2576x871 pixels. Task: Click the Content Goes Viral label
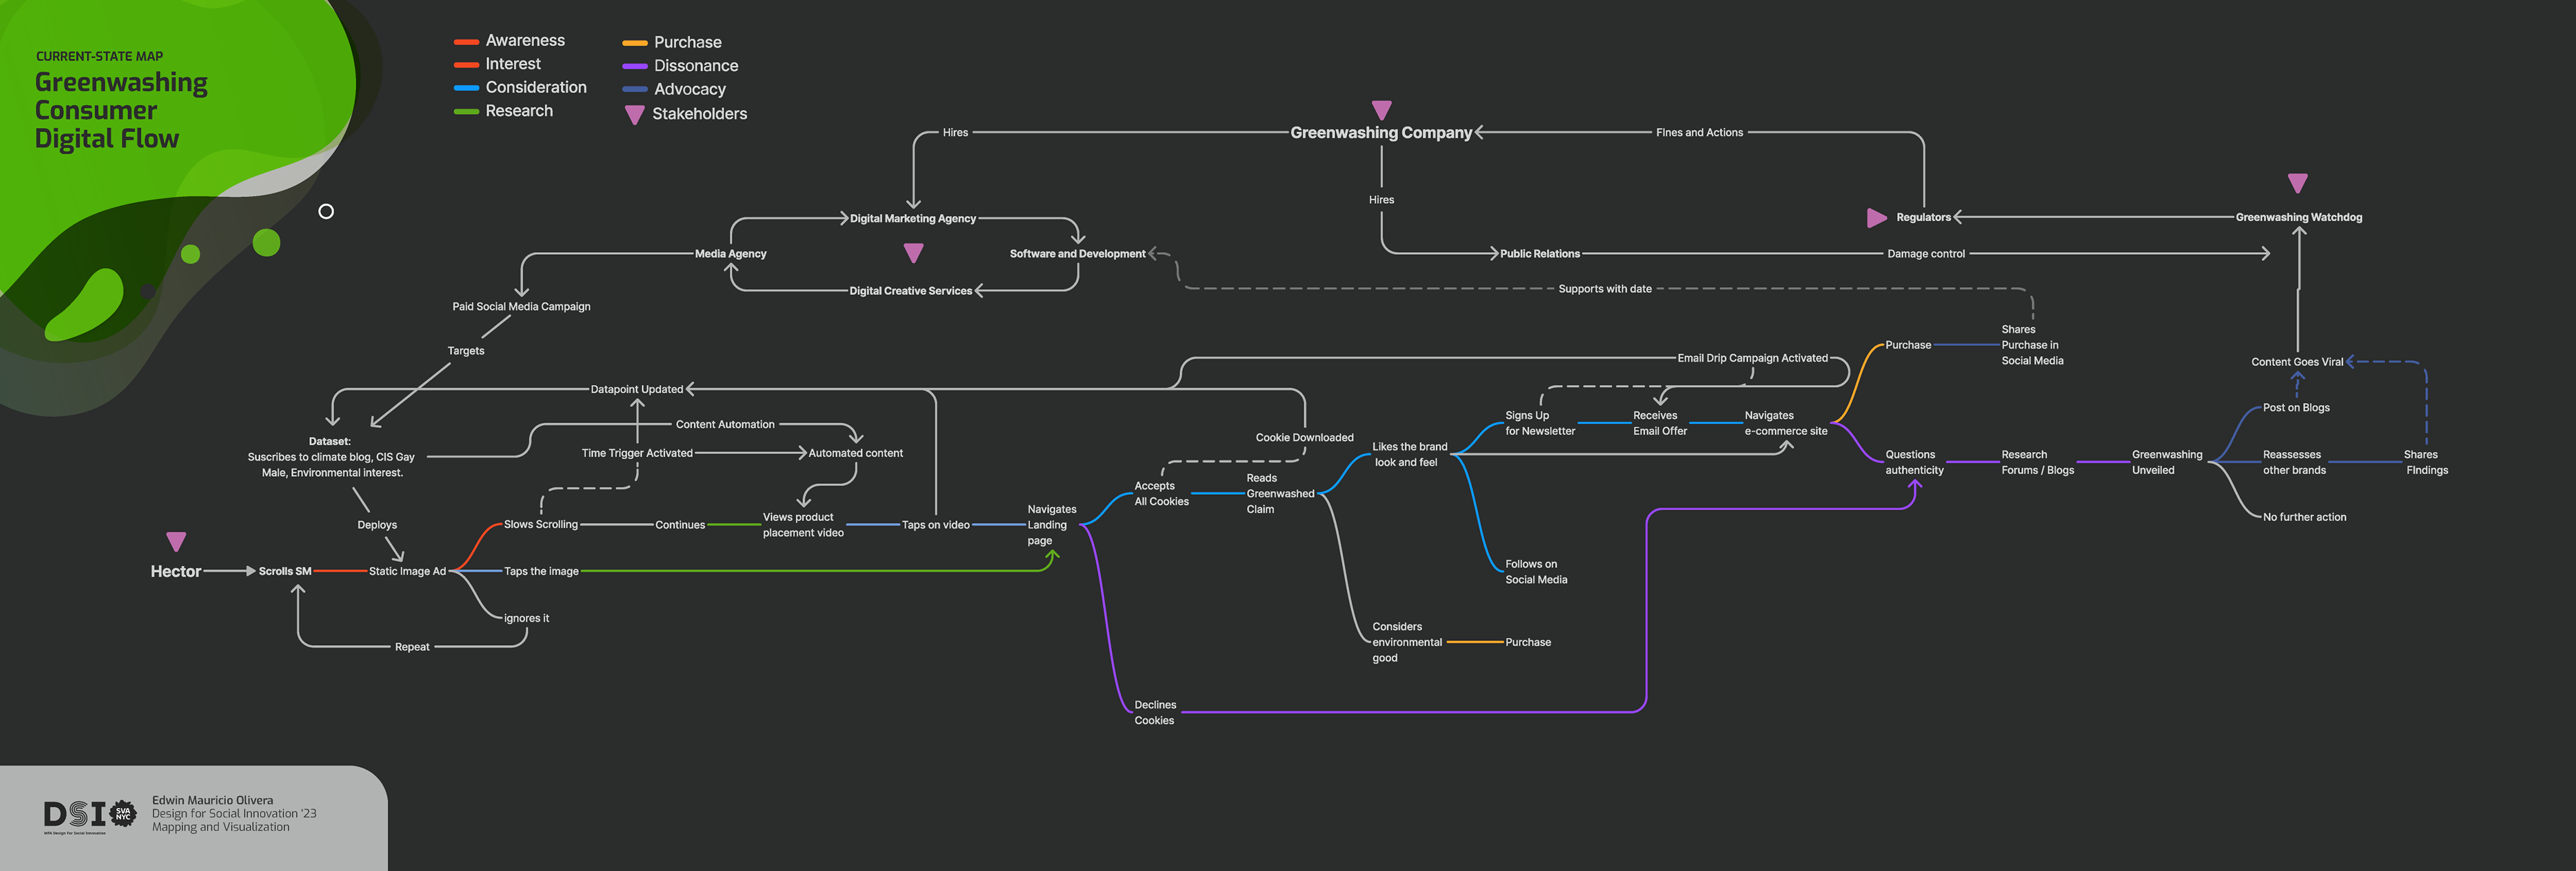pyautogui.click(x=2296, y=362)
